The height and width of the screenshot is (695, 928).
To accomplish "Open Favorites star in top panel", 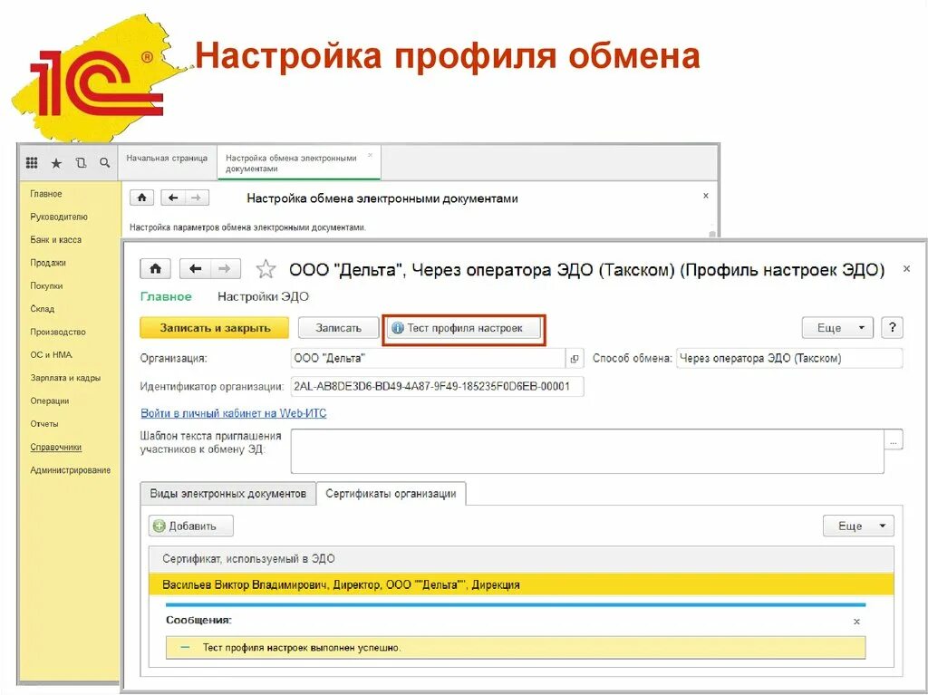I will coord(56,163).
